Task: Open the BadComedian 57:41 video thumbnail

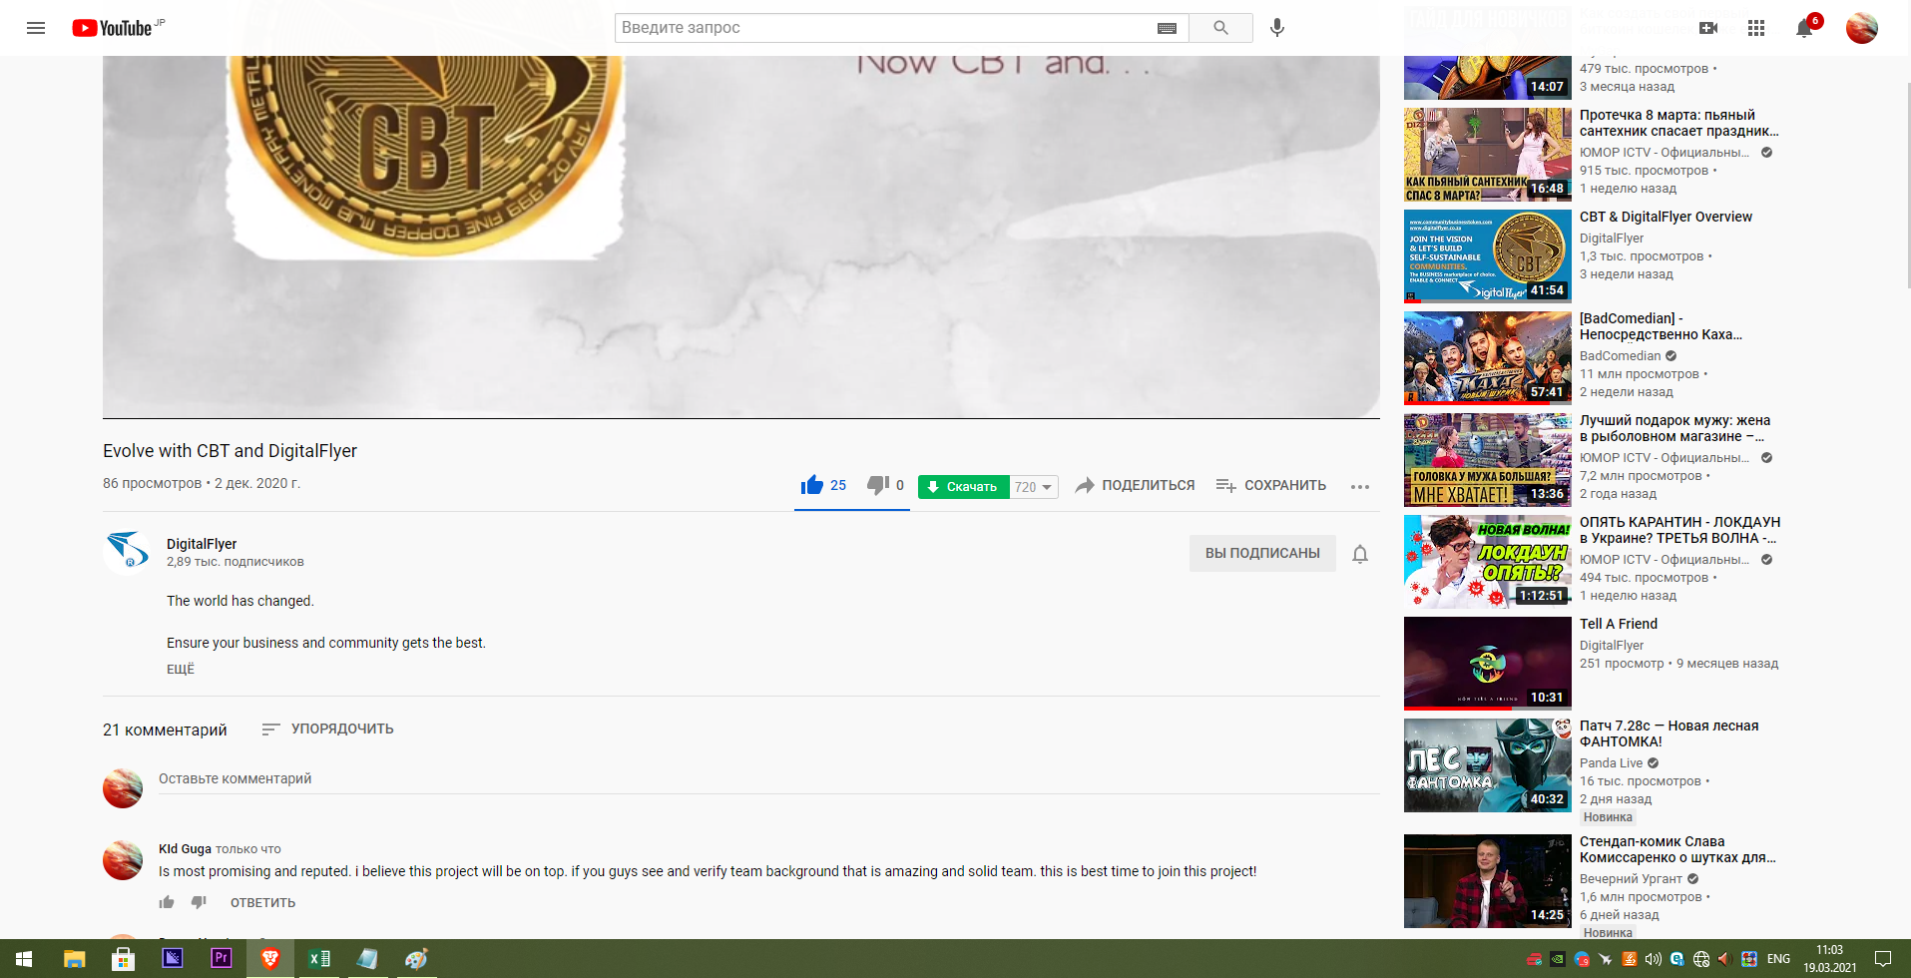Action: [x=1488, y=358]
